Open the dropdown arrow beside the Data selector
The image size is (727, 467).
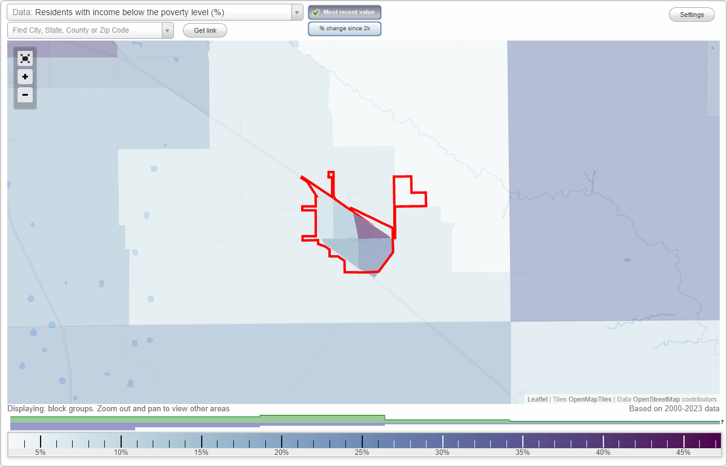click(x=296, y=12)
